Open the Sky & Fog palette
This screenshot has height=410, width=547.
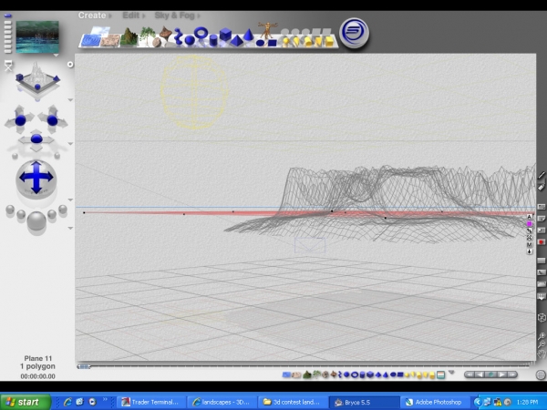(x=174, y=15)
